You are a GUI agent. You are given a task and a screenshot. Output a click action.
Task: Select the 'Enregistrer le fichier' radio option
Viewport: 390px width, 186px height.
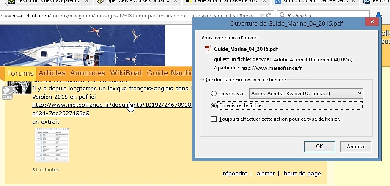pos(214,105)
